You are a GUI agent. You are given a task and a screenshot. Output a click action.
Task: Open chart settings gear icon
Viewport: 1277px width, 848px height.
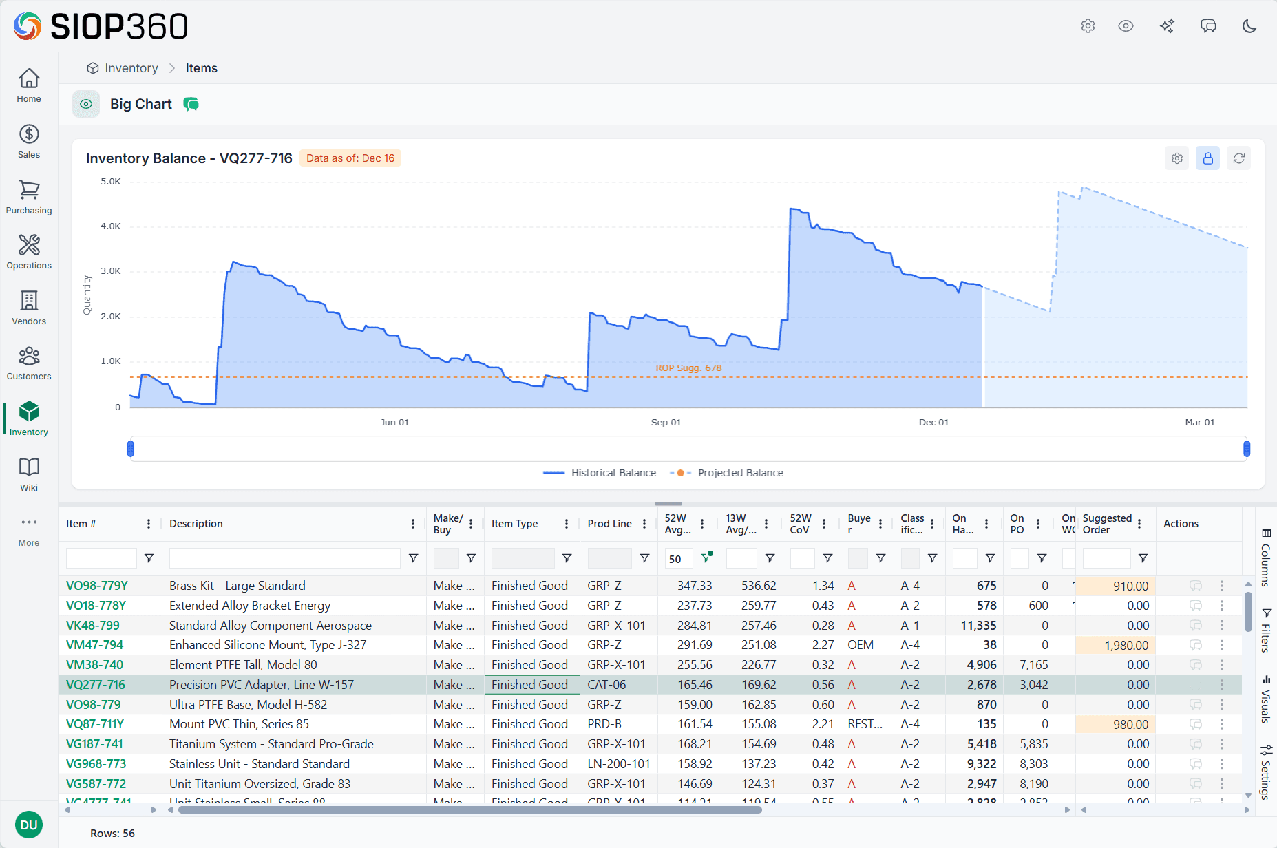pos(1177,158)
